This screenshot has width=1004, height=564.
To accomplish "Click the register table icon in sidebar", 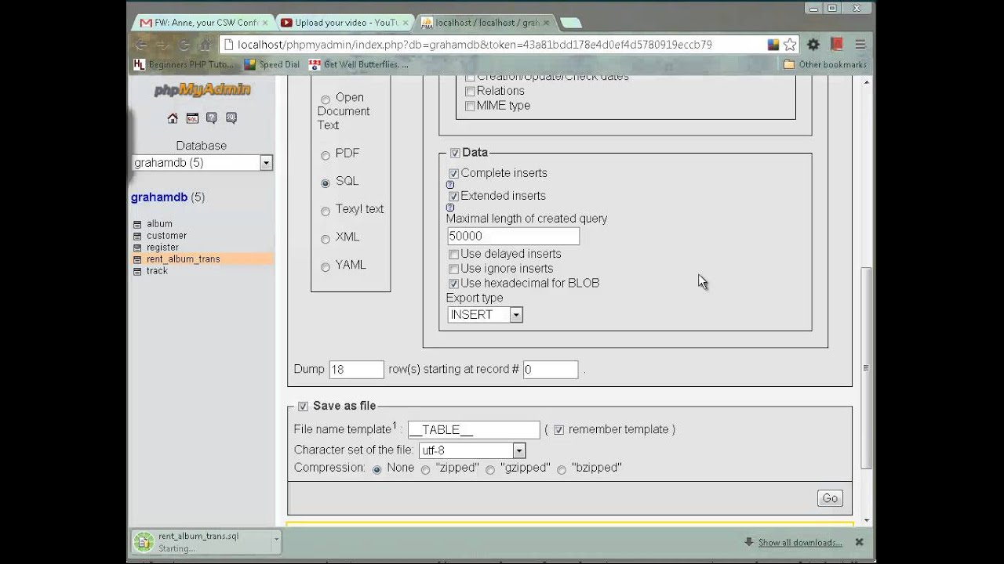I will point(137,248).
